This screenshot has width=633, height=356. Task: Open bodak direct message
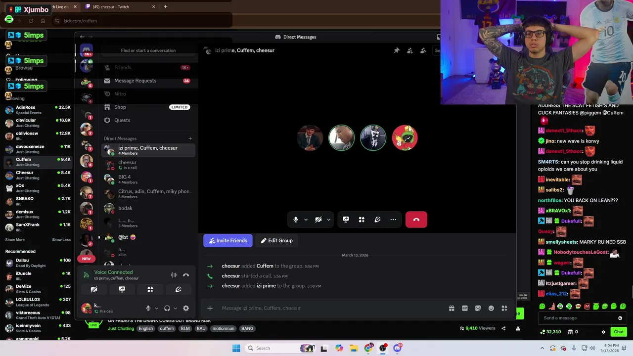148,208
